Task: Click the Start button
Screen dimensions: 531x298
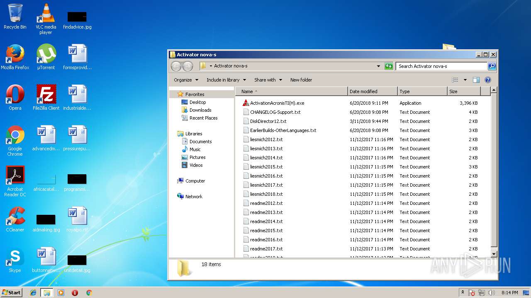Action: [12, 293]
